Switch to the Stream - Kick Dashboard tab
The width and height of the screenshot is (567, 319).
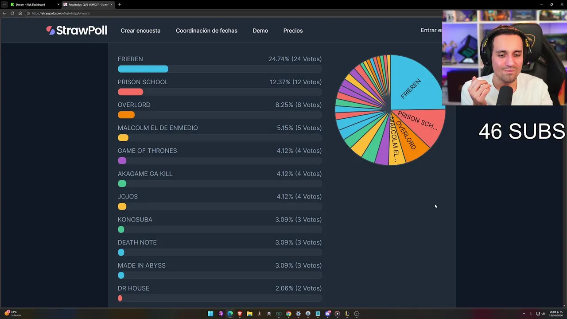pos(35,4)
